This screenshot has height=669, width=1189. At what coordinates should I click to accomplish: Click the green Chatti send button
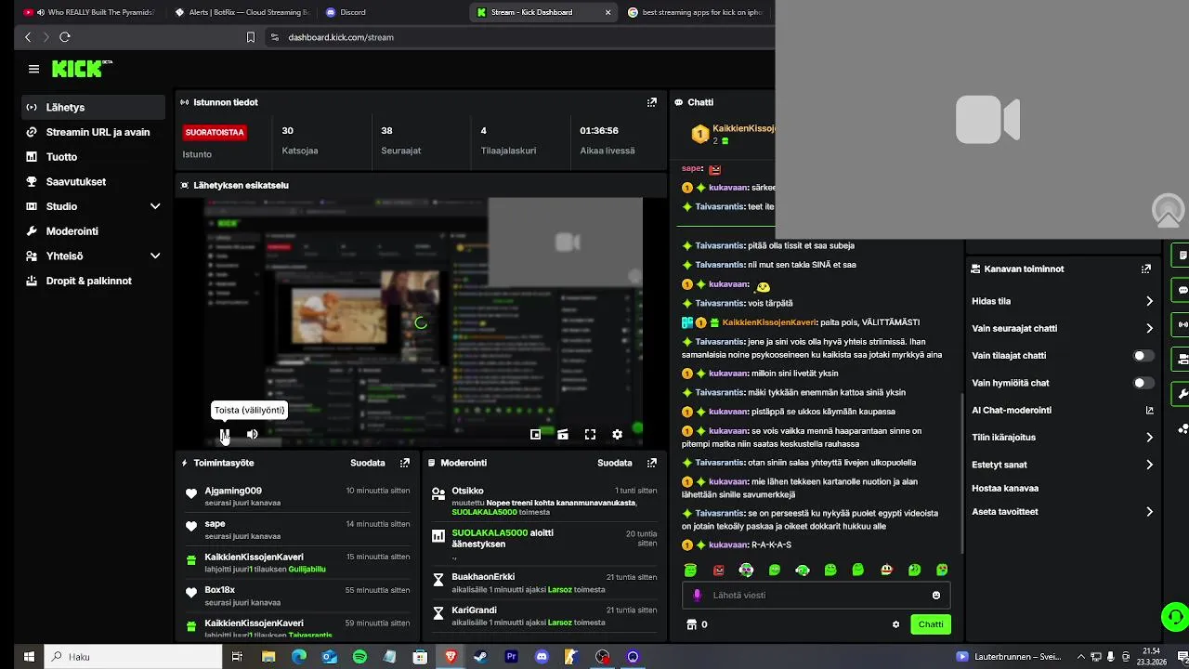(x=931, y=624)
